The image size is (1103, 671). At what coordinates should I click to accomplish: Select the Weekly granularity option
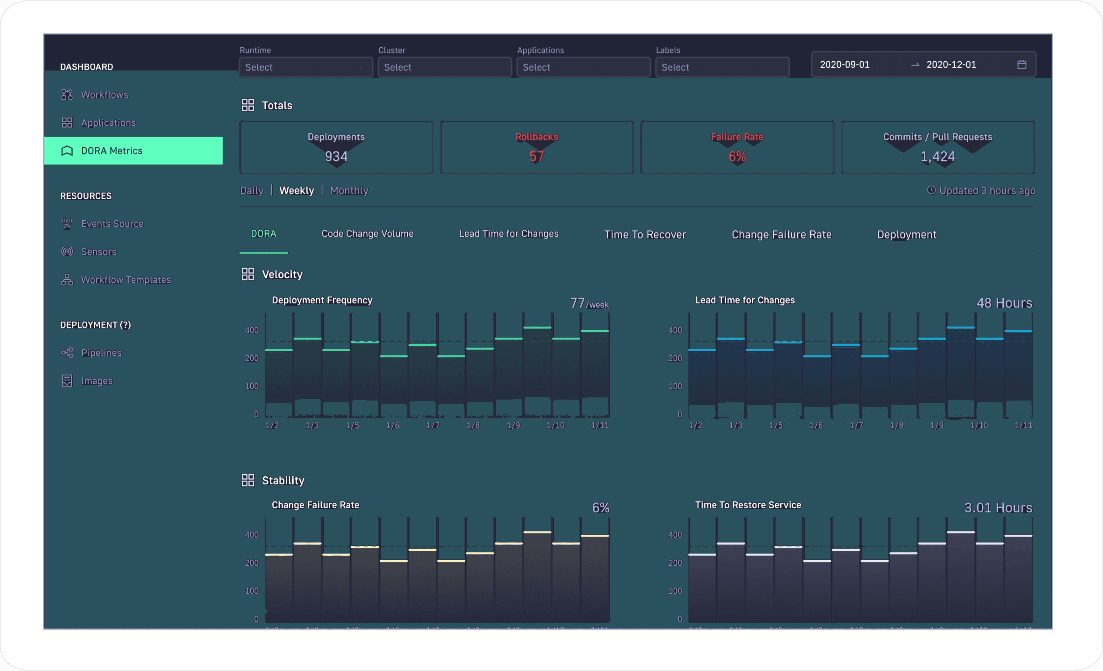296,191
